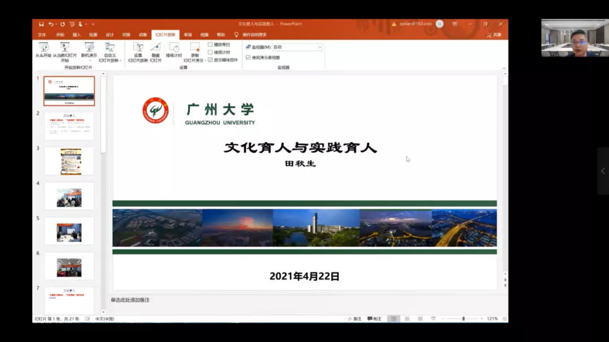Open 设置幻灯片放映 (Set Up Slide Show)

(138, 48)
